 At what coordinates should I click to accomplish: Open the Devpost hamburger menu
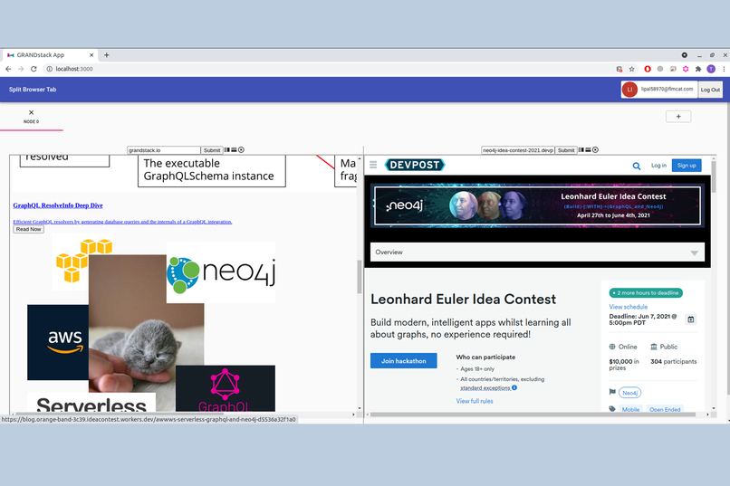tap(373, 165)
